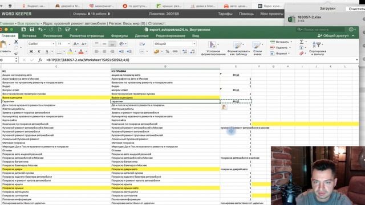The width and height of the screenshot is (365, 205).
Task: Apply comma thousands separator format
Action: tap(175, 51)
